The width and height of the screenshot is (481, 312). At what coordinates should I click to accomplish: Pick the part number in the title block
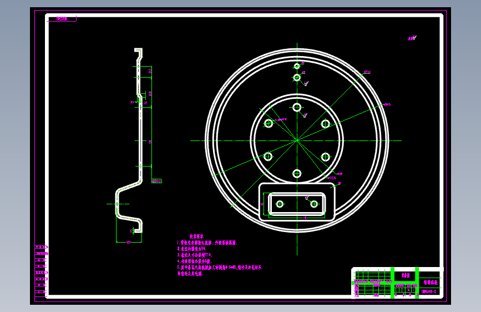click(x=429, y=291)
